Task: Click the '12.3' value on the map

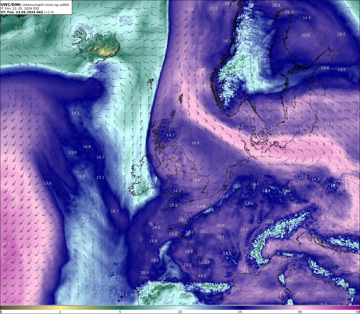Action: click(255, 184)
